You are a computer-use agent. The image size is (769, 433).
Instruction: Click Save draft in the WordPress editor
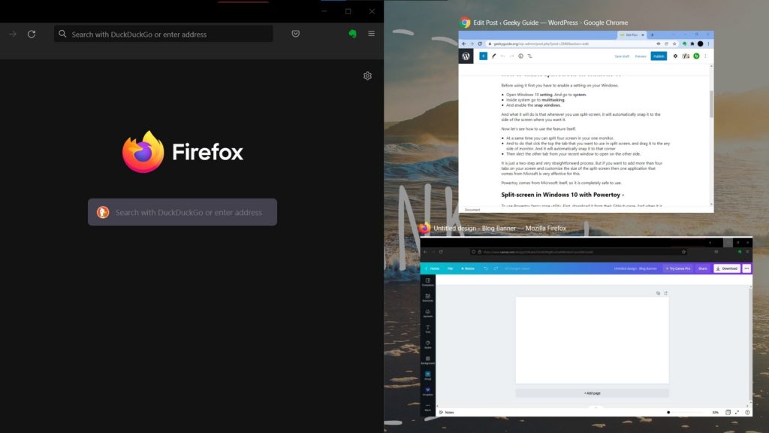click(622, 56)
